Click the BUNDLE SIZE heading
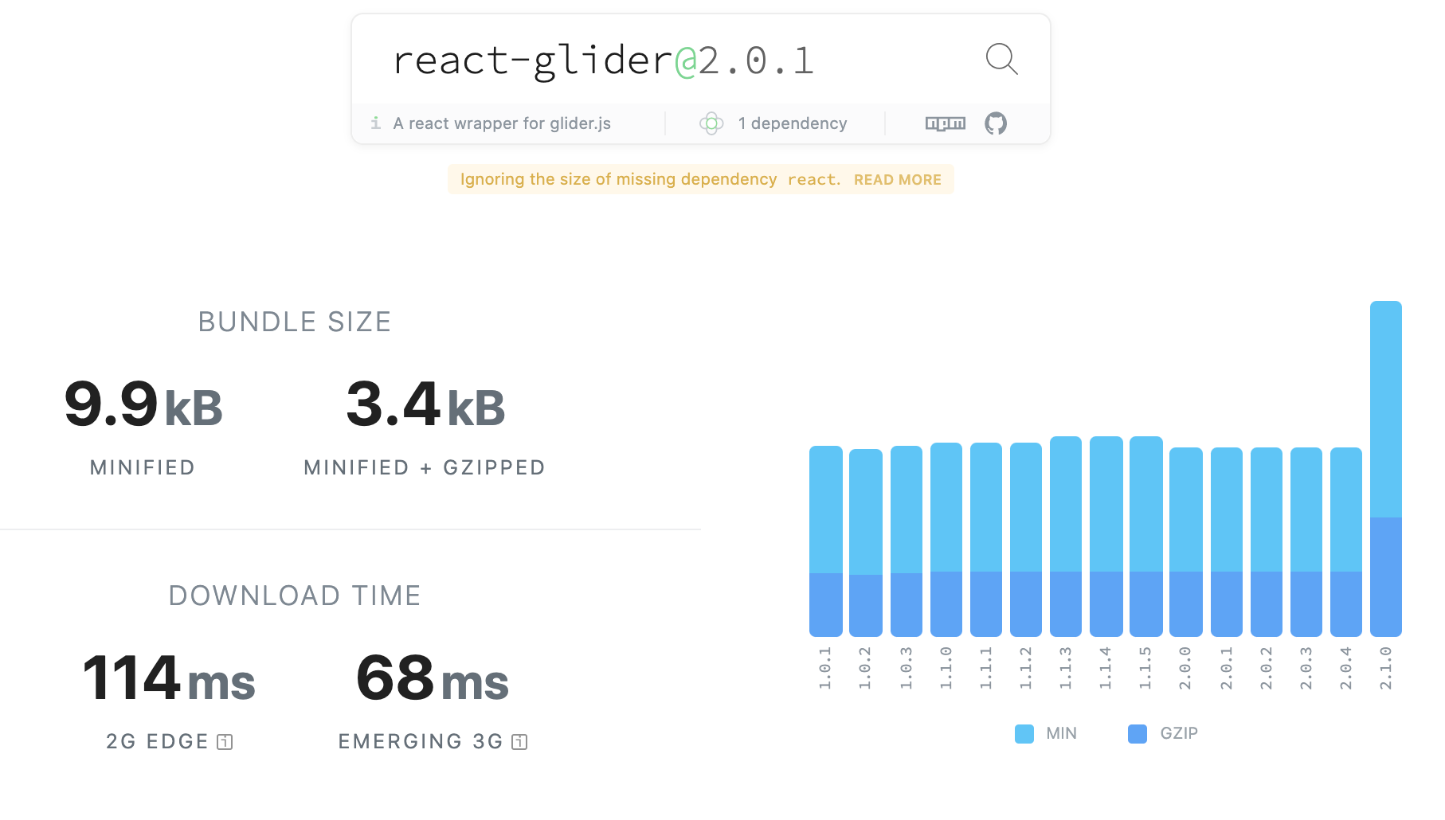Screen dimensions: 1445x820 pyautogui.click(x=295, y=322)
